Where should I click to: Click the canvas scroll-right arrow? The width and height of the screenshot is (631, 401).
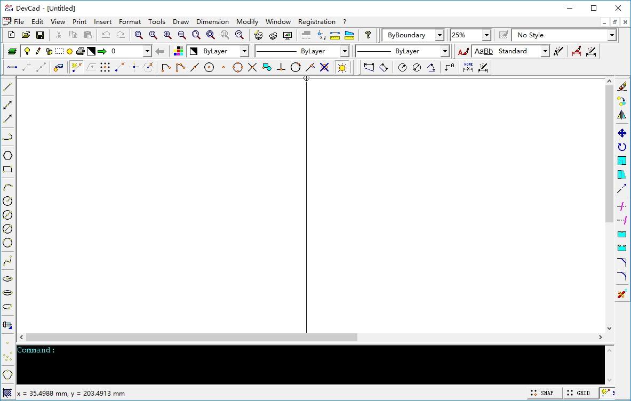601,338
